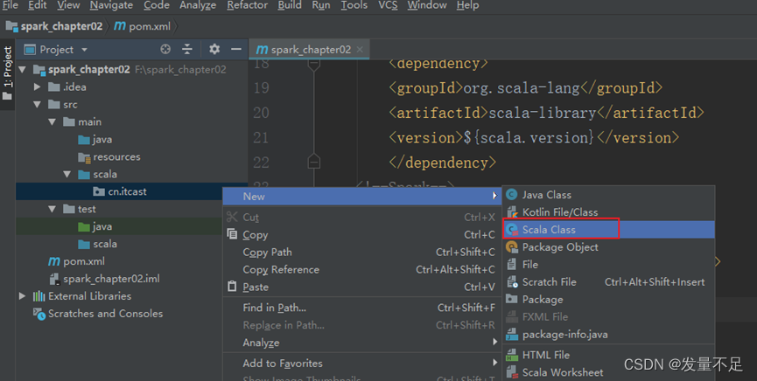The image size is (757, 381).
Task: Open Project panel settings gear
Action: click(214, 50)
